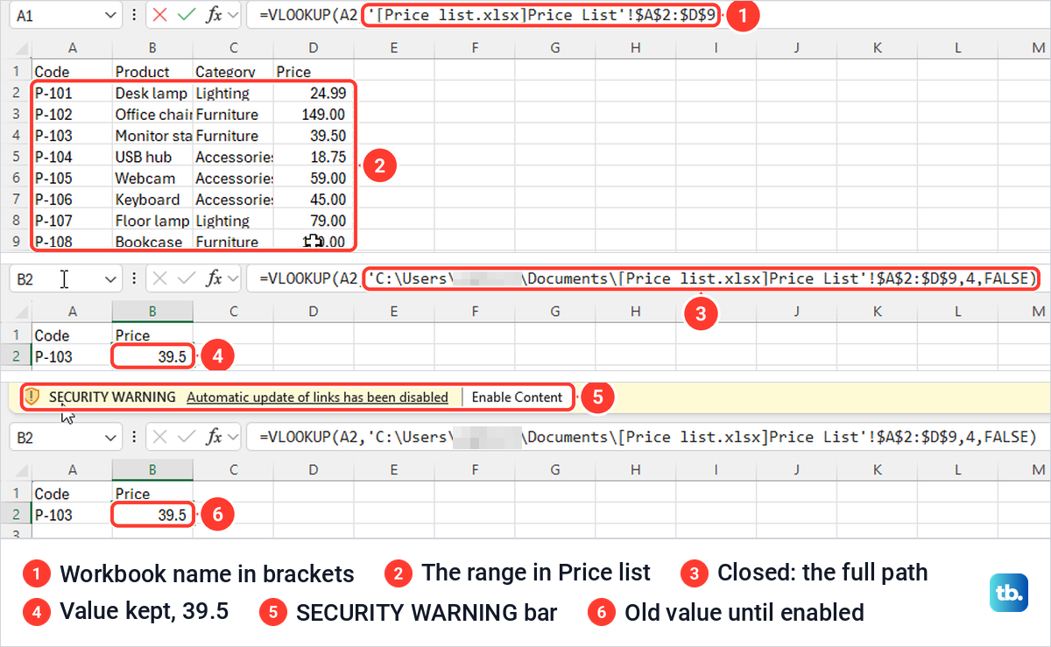Select the USB hub cell
This screenshot has width=1051, height=647.
152,157
